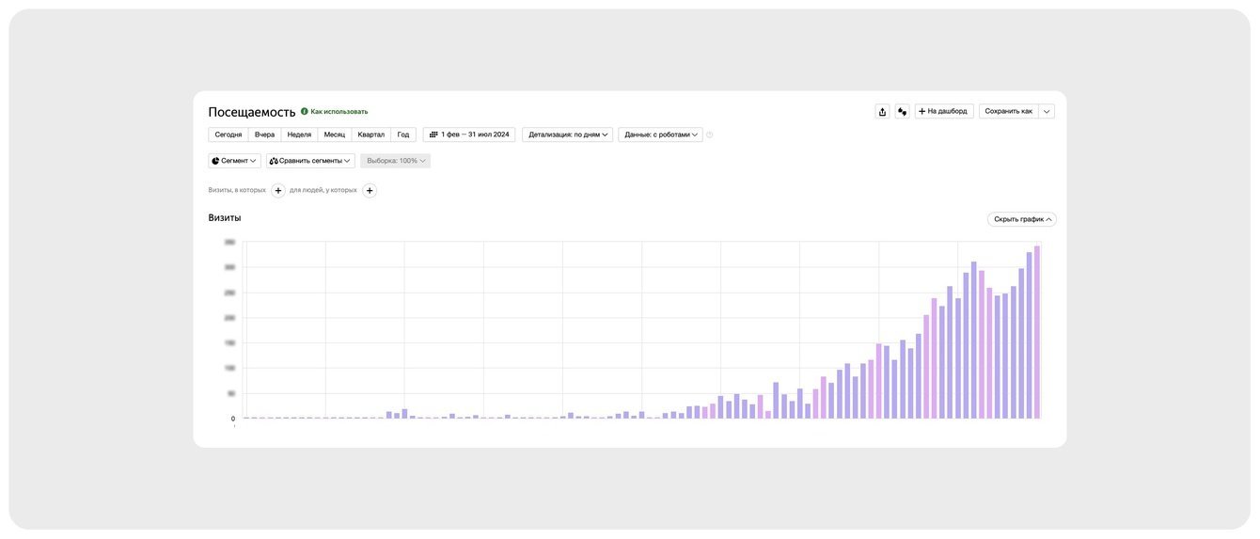Click the clock icon beside Данные dropdown
Viewport: 1260px width, 539px height.
[x=710, y=135]
